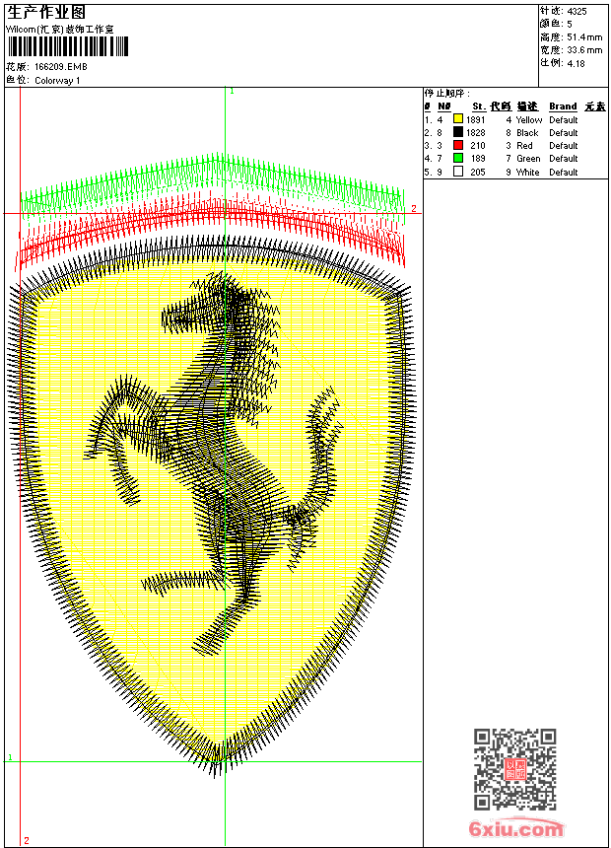611x848 pixels.
Task: Click the 'Yellow' description text
Action: [529, 119]
